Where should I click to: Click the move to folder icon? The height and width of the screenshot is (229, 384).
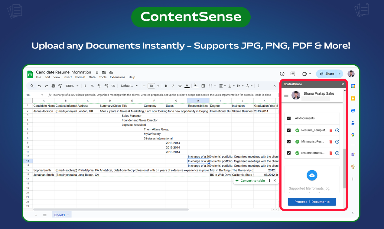click(x=104, y=72)
